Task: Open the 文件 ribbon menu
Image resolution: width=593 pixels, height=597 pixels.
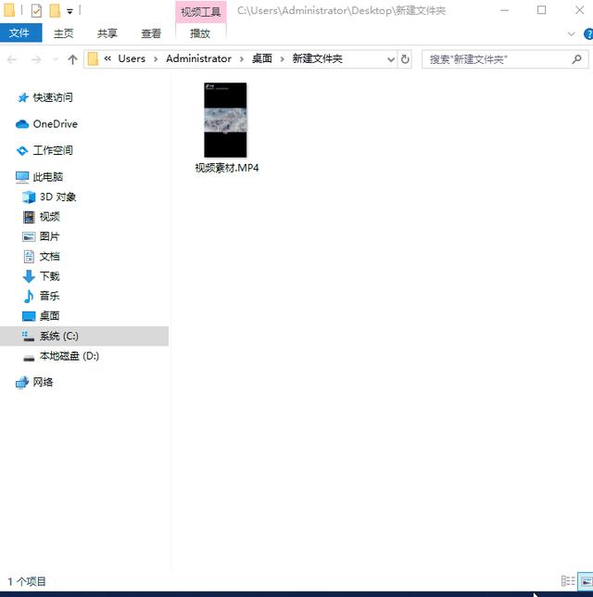Action: [20, 33]
